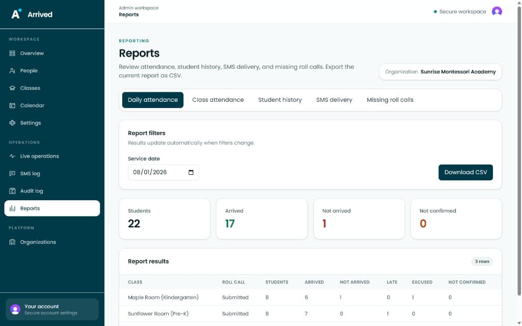The image size is (522, 326).
Task: Open Organizations under Platform
Action: (x=52, y=242)
